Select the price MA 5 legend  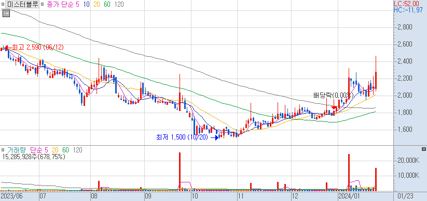[78, 4]
